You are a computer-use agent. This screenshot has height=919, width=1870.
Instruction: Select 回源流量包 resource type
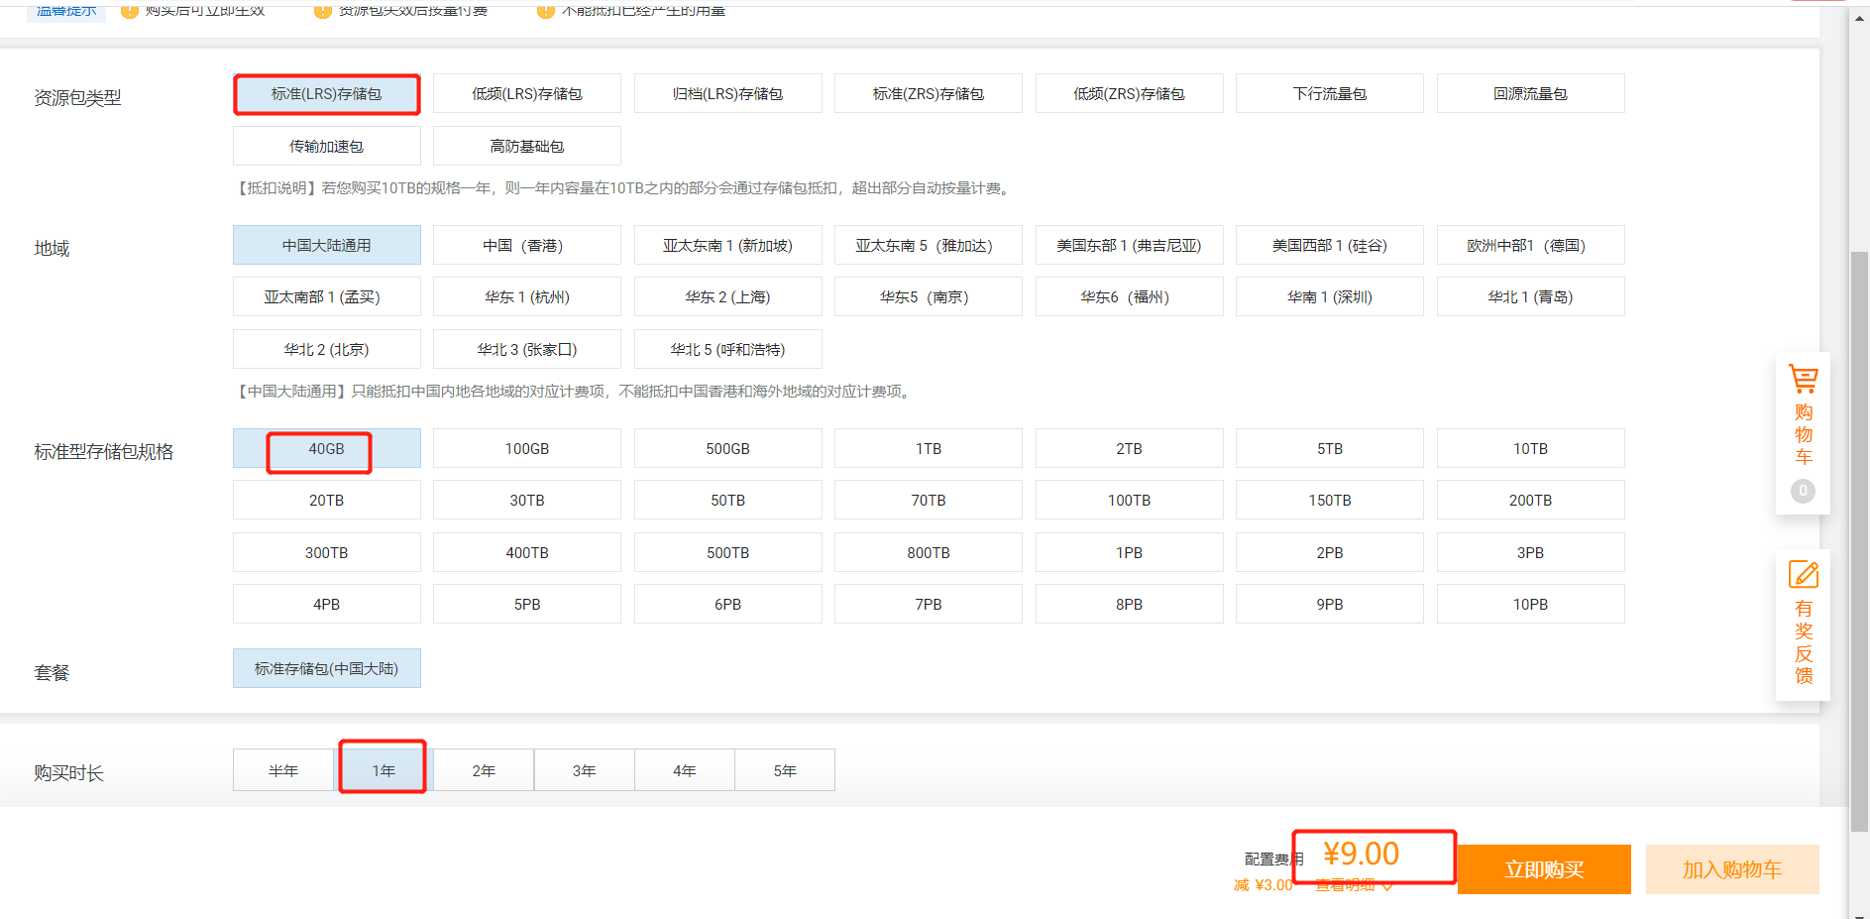click(x=1531, y=94)
